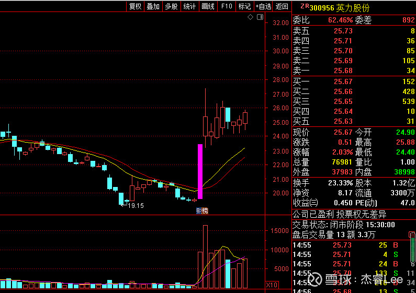Click 最高 value 25.88

[x=406, y=142]
